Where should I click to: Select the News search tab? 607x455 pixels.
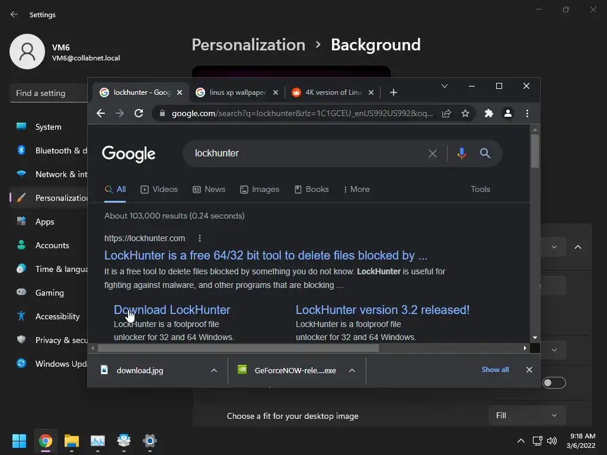[x=209, y=189]
